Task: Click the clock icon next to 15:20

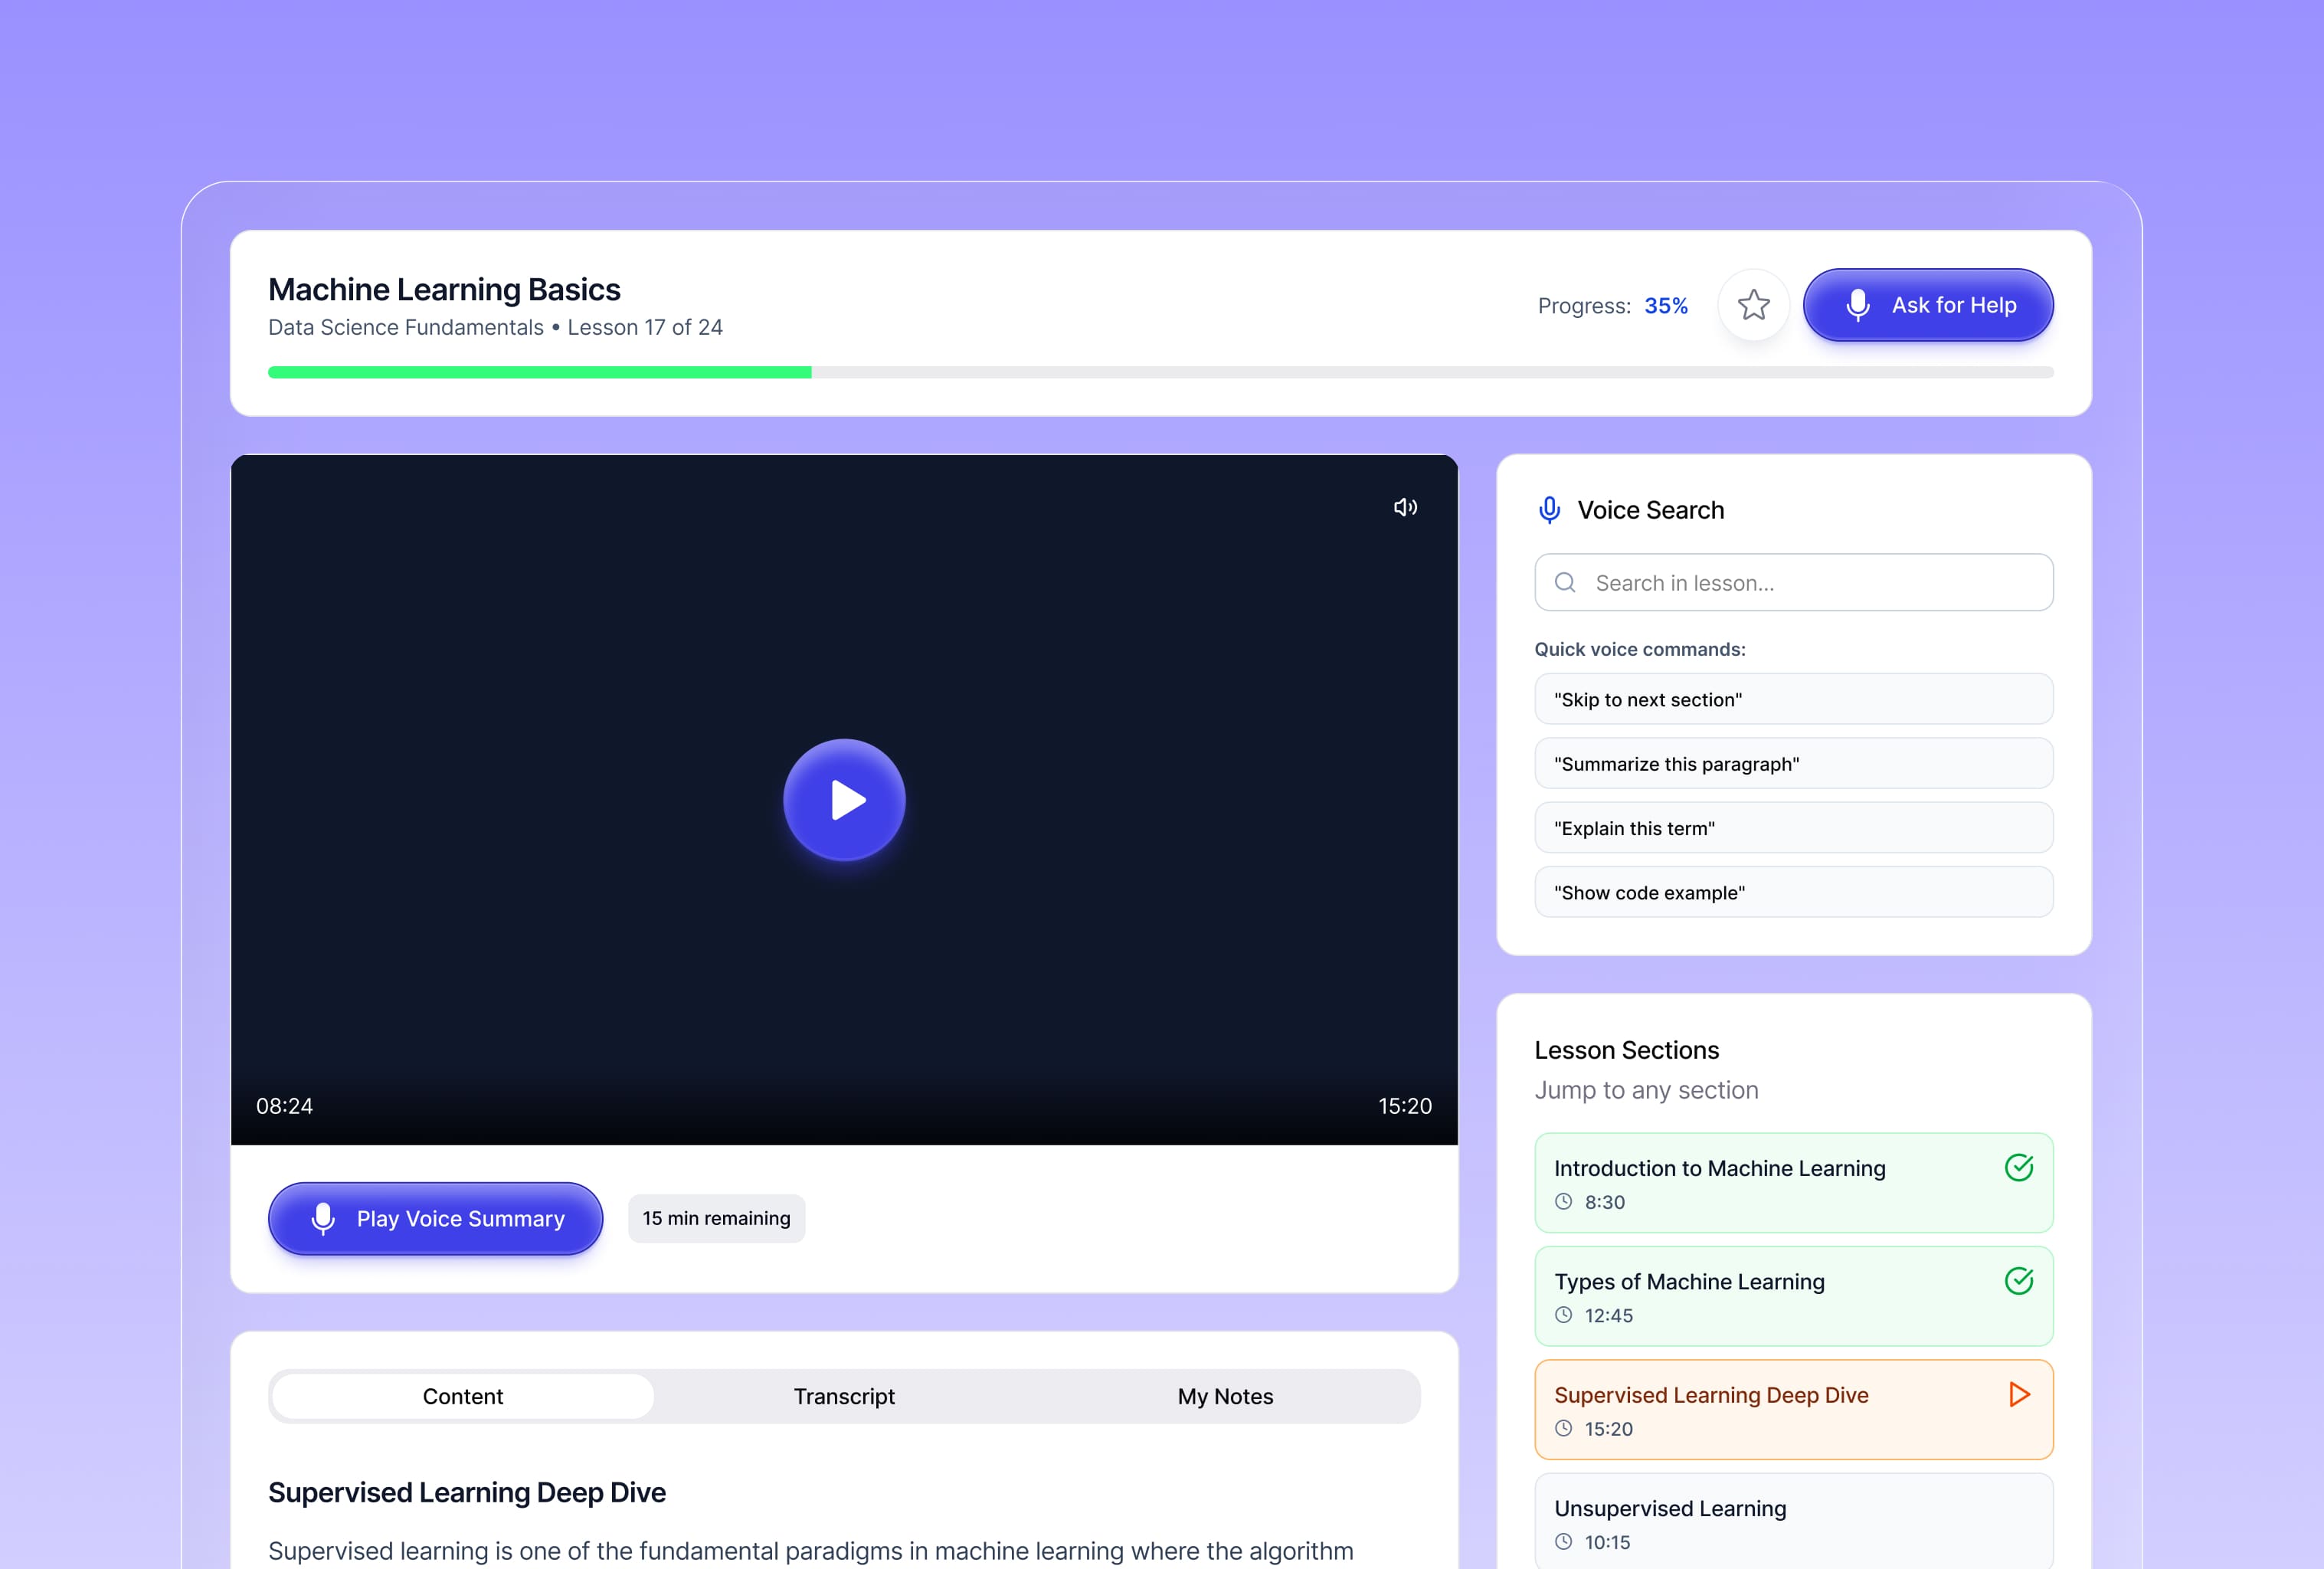Action: [1565, 1429]
